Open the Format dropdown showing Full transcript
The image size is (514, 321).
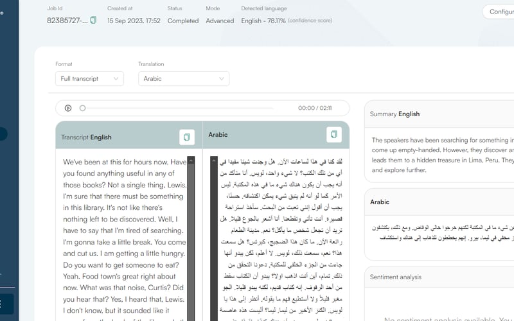tap(89, 78)
